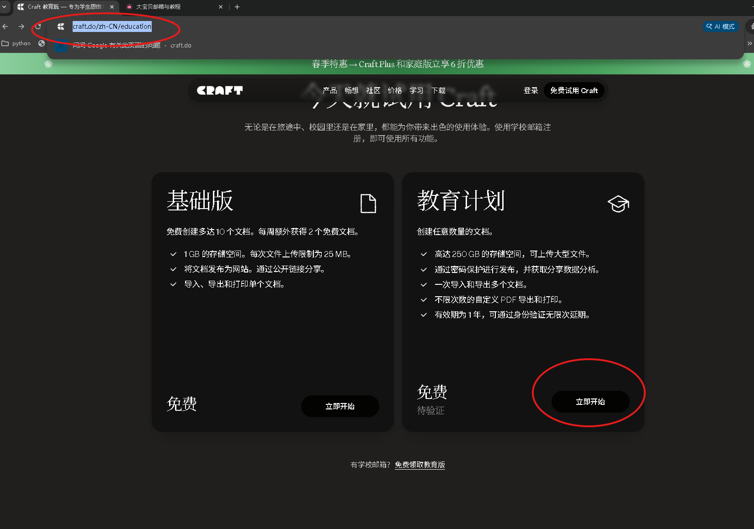The height and width of the screenshot is (529, 754).
Task: Close the Craft 教育版 tab
Action: pos(112,7)
